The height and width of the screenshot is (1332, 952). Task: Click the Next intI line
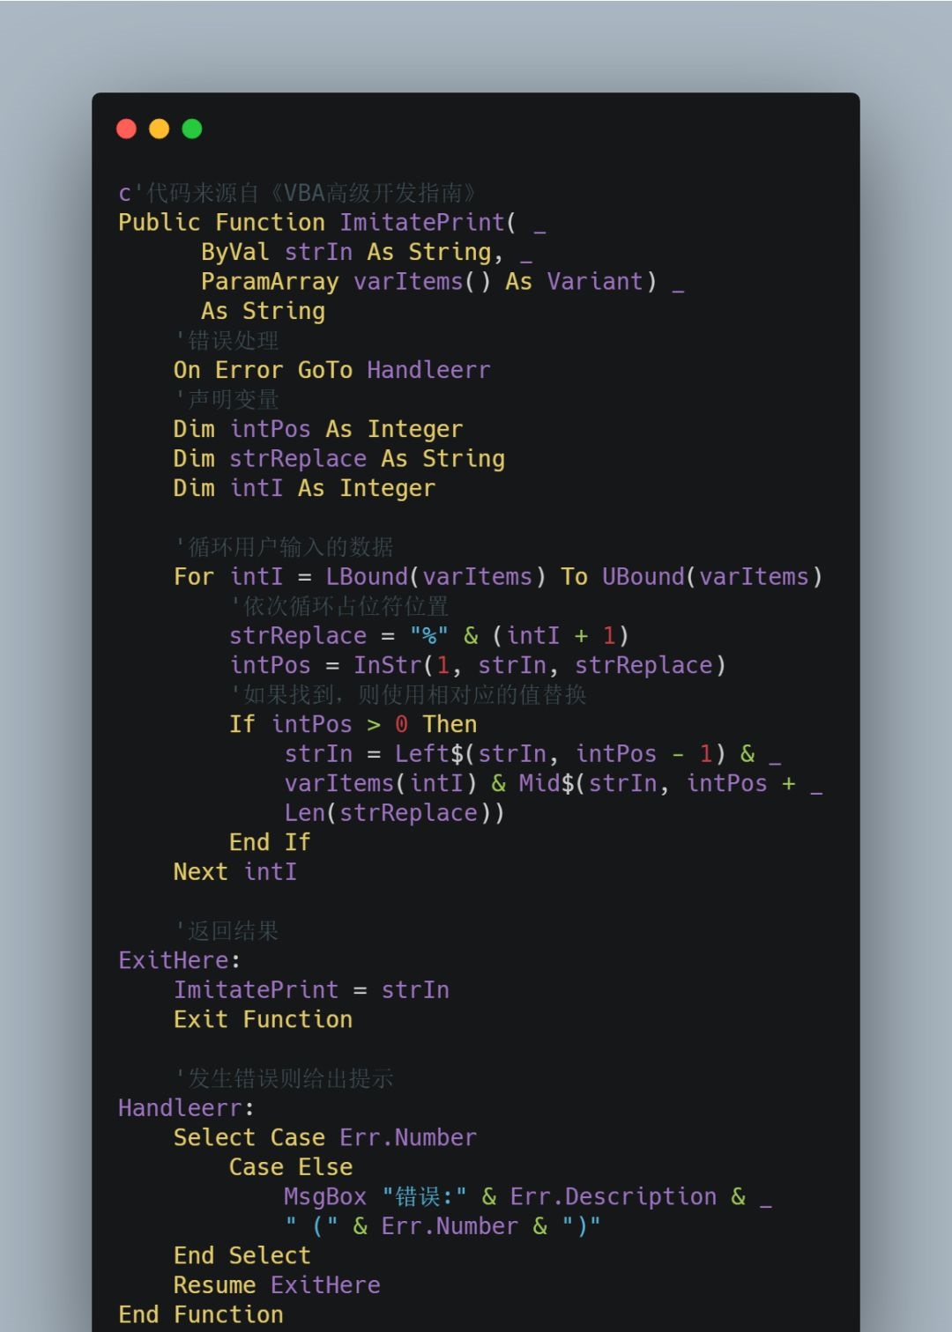coord(235,872)
